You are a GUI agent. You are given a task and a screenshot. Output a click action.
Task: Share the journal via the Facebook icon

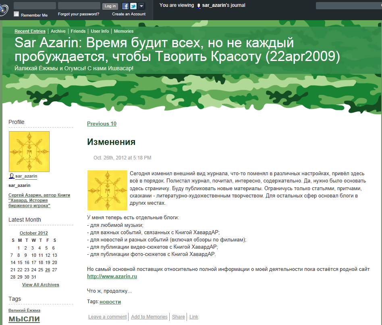click(x=125, y=6)
